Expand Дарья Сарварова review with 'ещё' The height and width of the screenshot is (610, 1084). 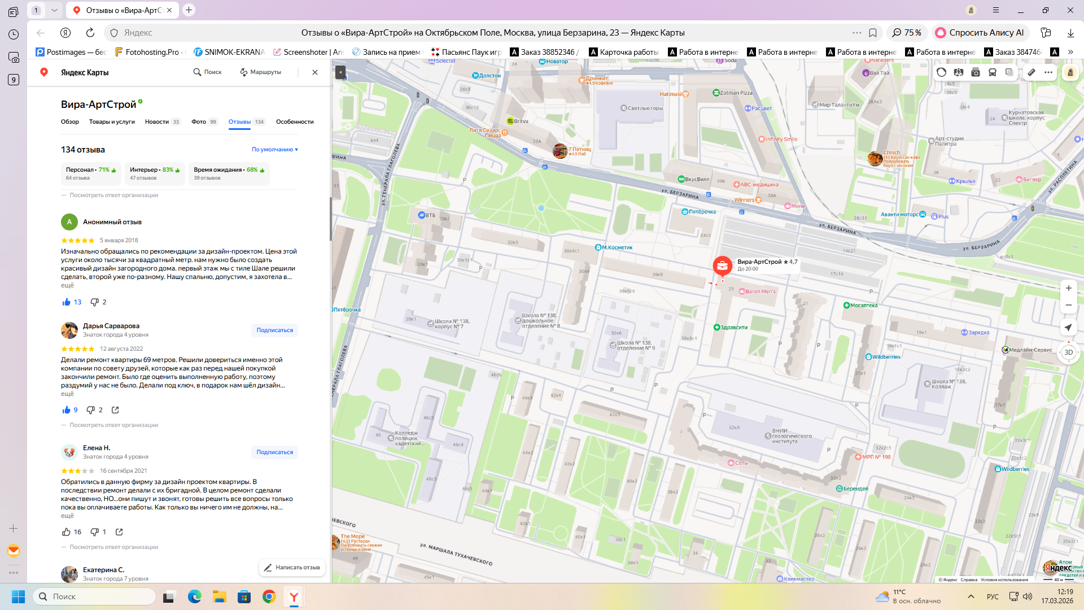(67, 394)
